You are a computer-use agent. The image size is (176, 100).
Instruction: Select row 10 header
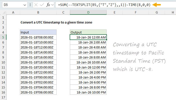pyautogui.click(x=3, y=62)
